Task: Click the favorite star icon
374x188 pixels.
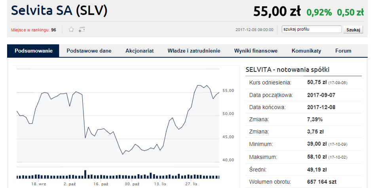Action: pyautogui.click(x=71, y=29)
